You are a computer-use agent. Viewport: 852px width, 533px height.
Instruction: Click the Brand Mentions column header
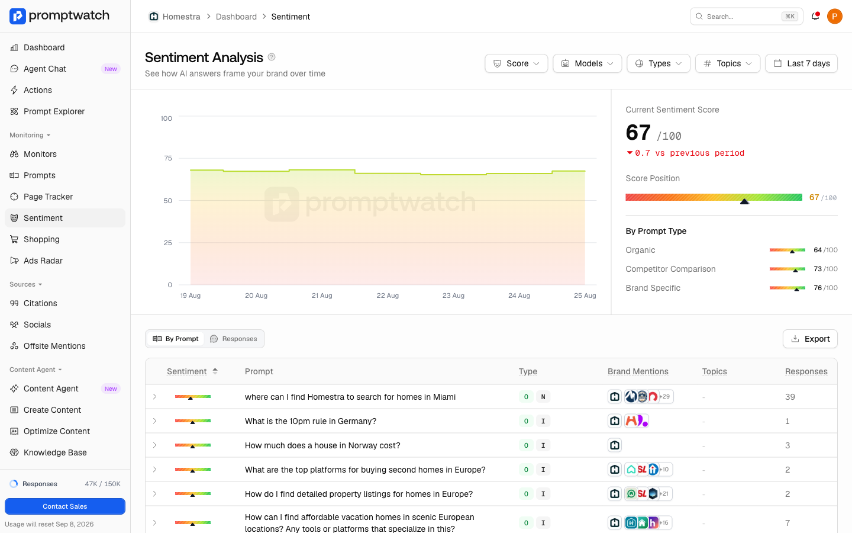click(x=638, y=371)
